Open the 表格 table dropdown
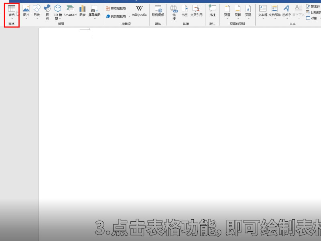 click(x=12, y=12)
